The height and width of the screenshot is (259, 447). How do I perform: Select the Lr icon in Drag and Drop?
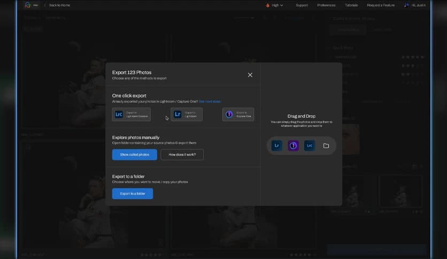(276, 146)
